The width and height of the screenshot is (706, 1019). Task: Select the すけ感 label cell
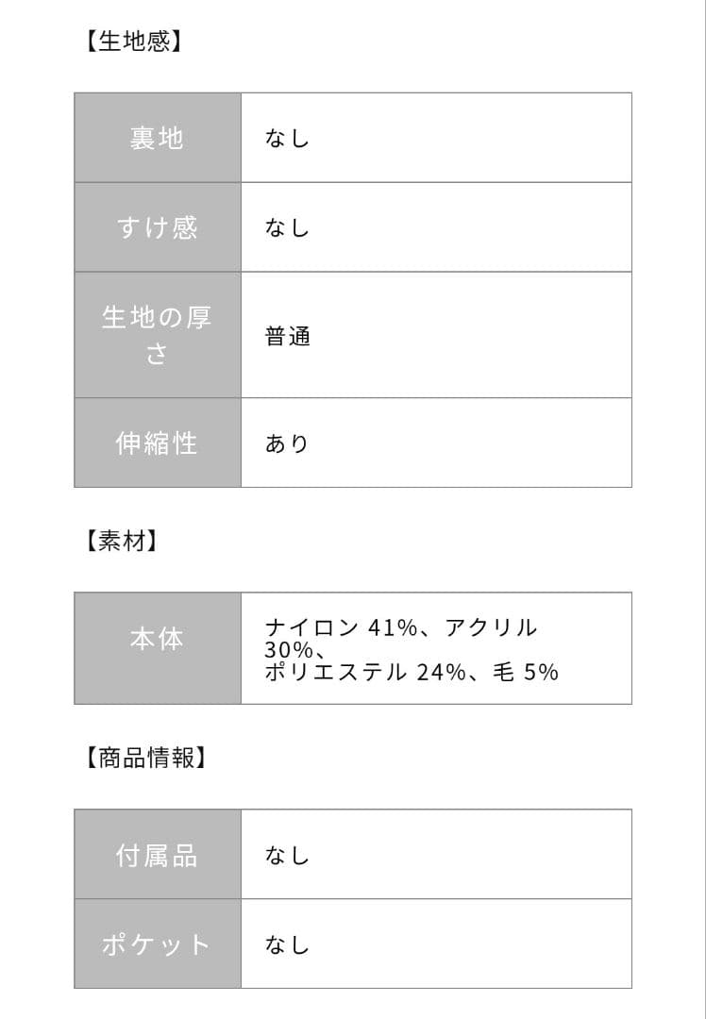pos(158,227)
